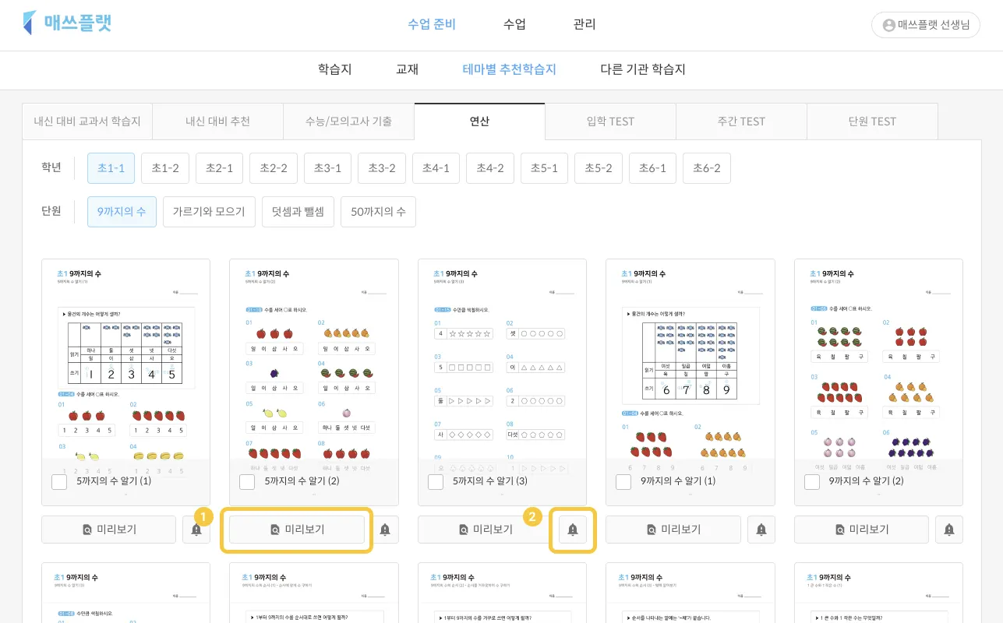
Task: Go to 다른 기관 학습지
Action: tap(643, 69)
